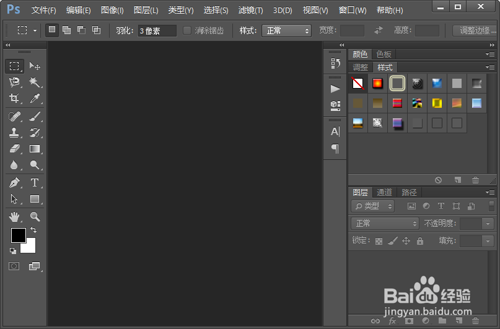The image size is (500, 329).
Task: Set selection mode to Intersect with selection
Action: (96, 30)
